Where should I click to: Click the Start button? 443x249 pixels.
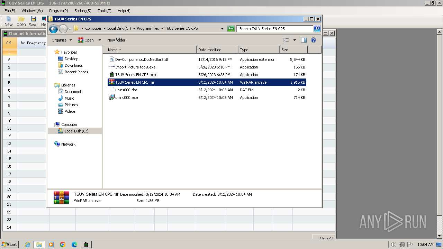pyautogui.click(x=9, y=245)
